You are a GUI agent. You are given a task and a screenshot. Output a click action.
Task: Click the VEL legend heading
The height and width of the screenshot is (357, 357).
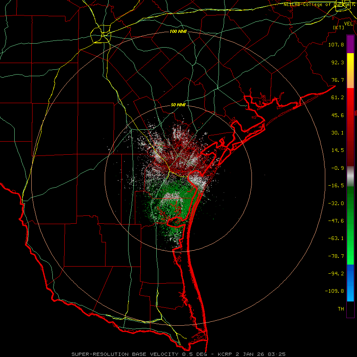click(x=348, y=24)
